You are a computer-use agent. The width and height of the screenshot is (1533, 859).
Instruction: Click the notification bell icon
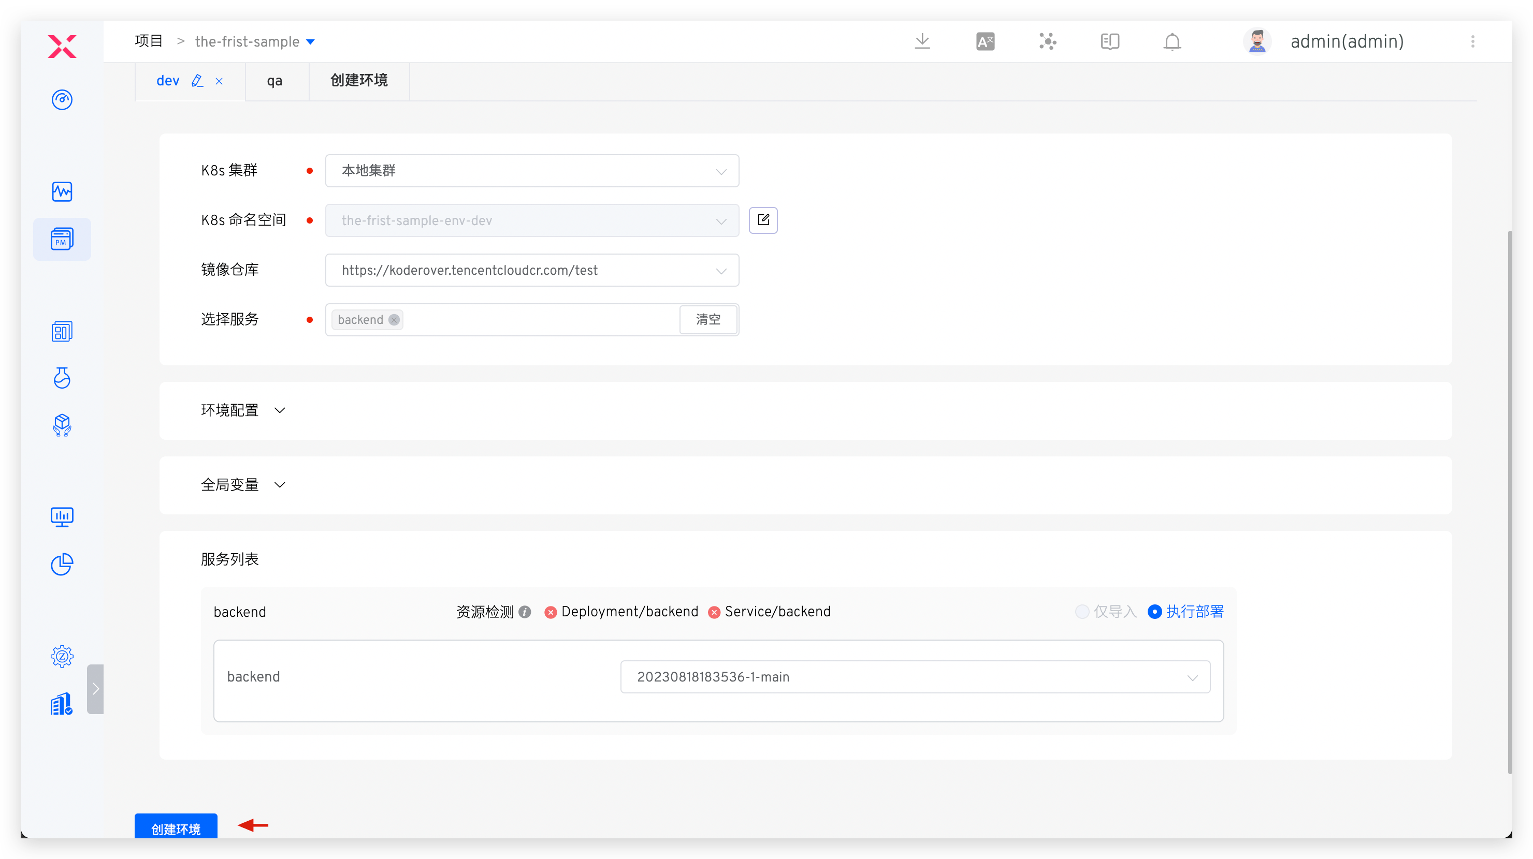pos(1172,41)
